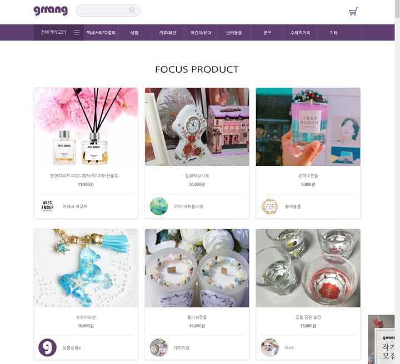Open the 압화탁상시계 product title link
This screenshot has height=364, width=400.
point(197,176)
